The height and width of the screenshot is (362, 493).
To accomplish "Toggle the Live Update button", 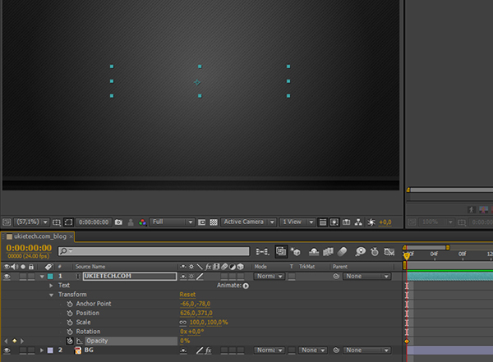I will click(281, 251).
